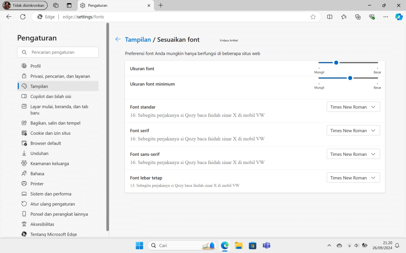Click the Workspaces icon near the profile
The width and height of the screenshot is (406, 253).
pyautogui.click(x=56, y=5)
